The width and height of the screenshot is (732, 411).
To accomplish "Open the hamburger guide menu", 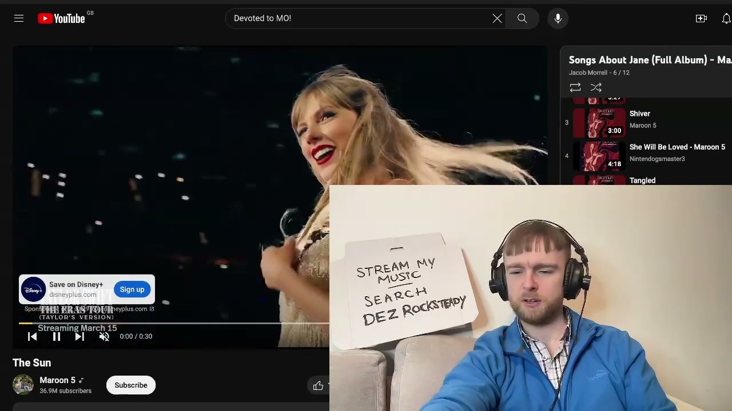I will click(x=19, y=18).
